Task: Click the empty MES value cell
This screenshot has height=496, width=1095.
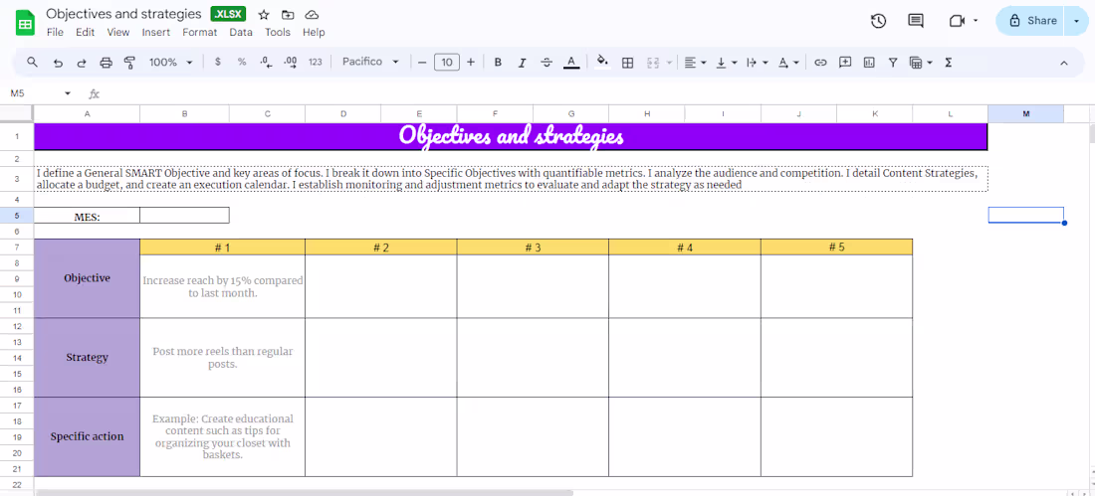Action: [184, 216]
